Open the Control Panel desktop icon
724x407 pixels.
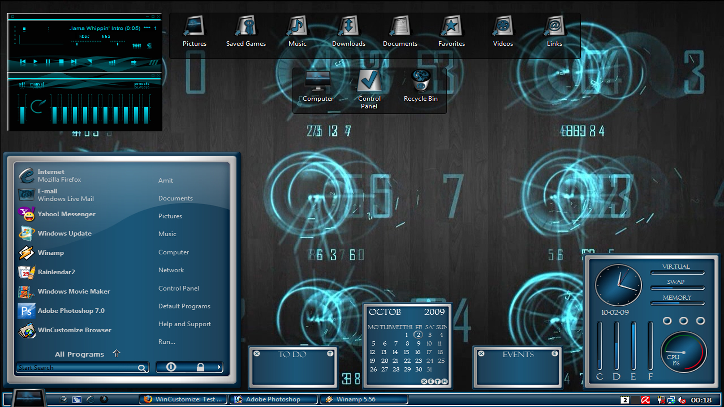coord(369,90)
